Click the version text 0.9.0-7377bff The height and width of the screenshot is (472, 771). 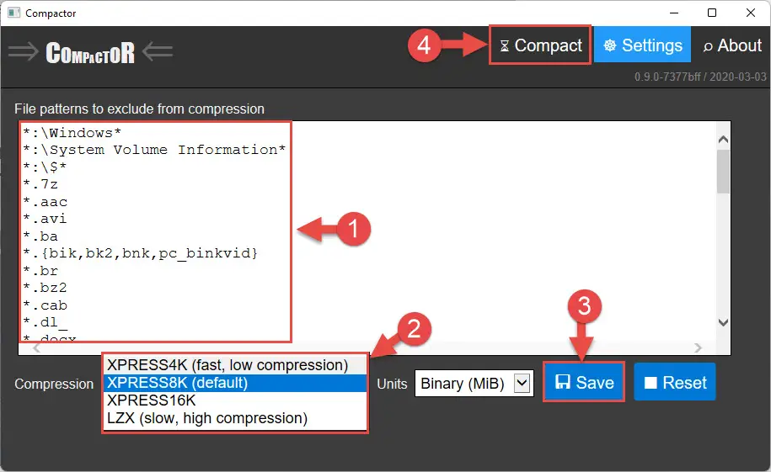(667, 77)
